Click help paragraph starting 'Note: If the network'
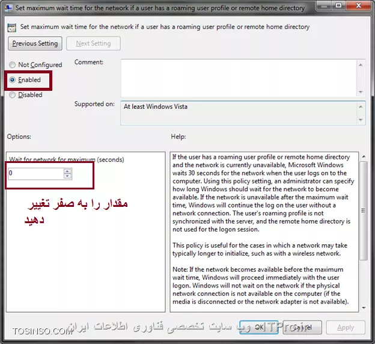 click(x=260, y=286)
